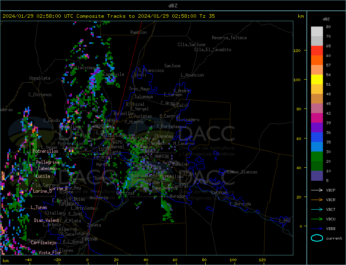
Task: Click the map label 'Ugarteche'
Action: tap(104, 178)
